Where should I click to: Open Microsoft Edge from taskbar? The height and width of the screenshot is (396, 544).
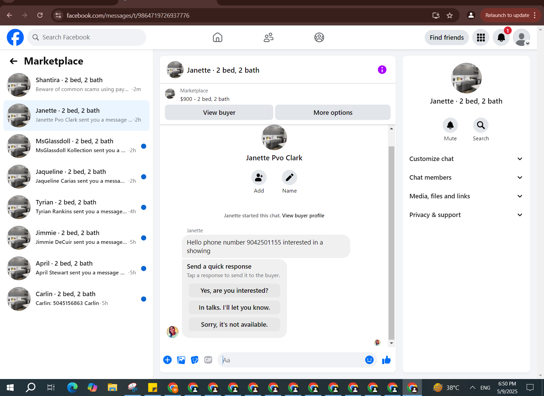pyautogui.click(x=72, y=388)
